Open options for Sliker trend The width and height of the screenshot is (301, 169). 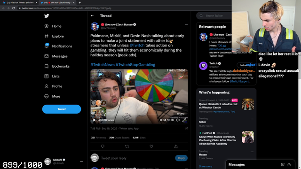[x=252, y=119]
